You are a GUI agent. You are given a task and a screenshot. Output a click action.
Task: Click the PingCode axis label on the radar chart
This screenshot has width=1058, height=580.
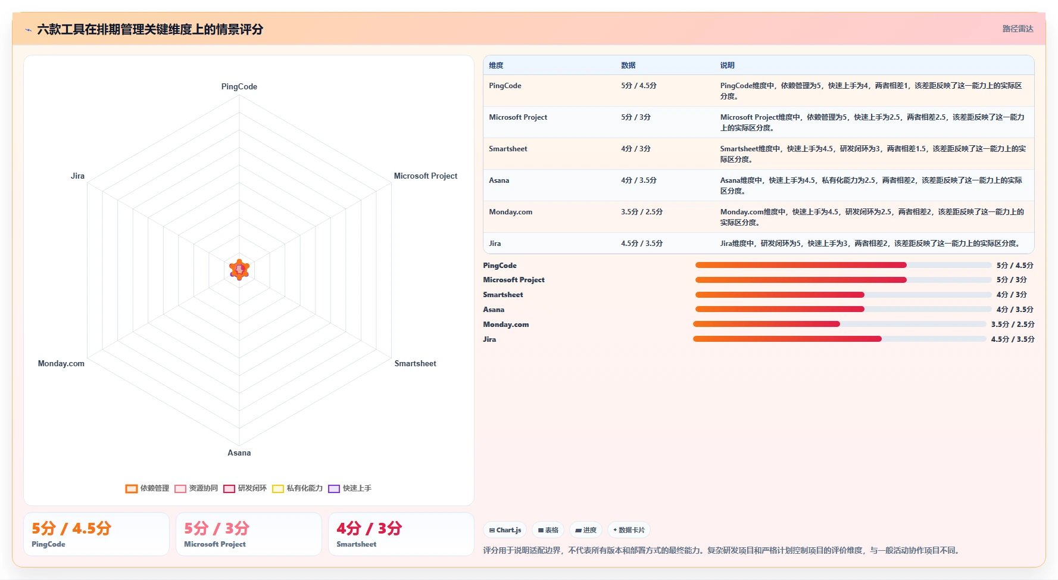click(239, 86)
